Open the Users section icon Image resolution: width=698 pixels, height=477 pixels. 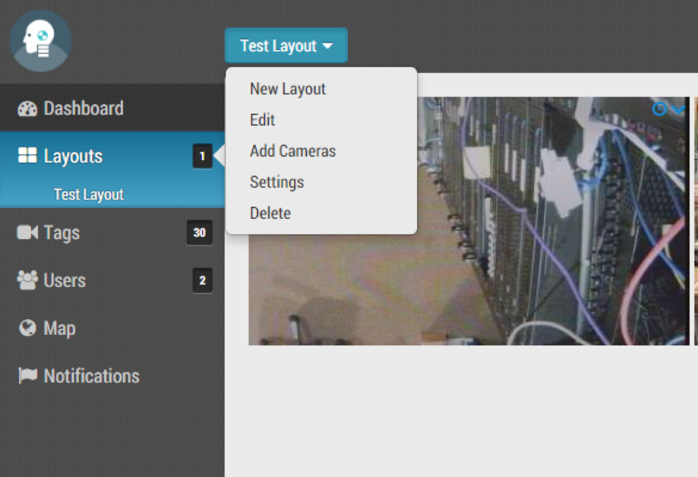pos(26,280)
